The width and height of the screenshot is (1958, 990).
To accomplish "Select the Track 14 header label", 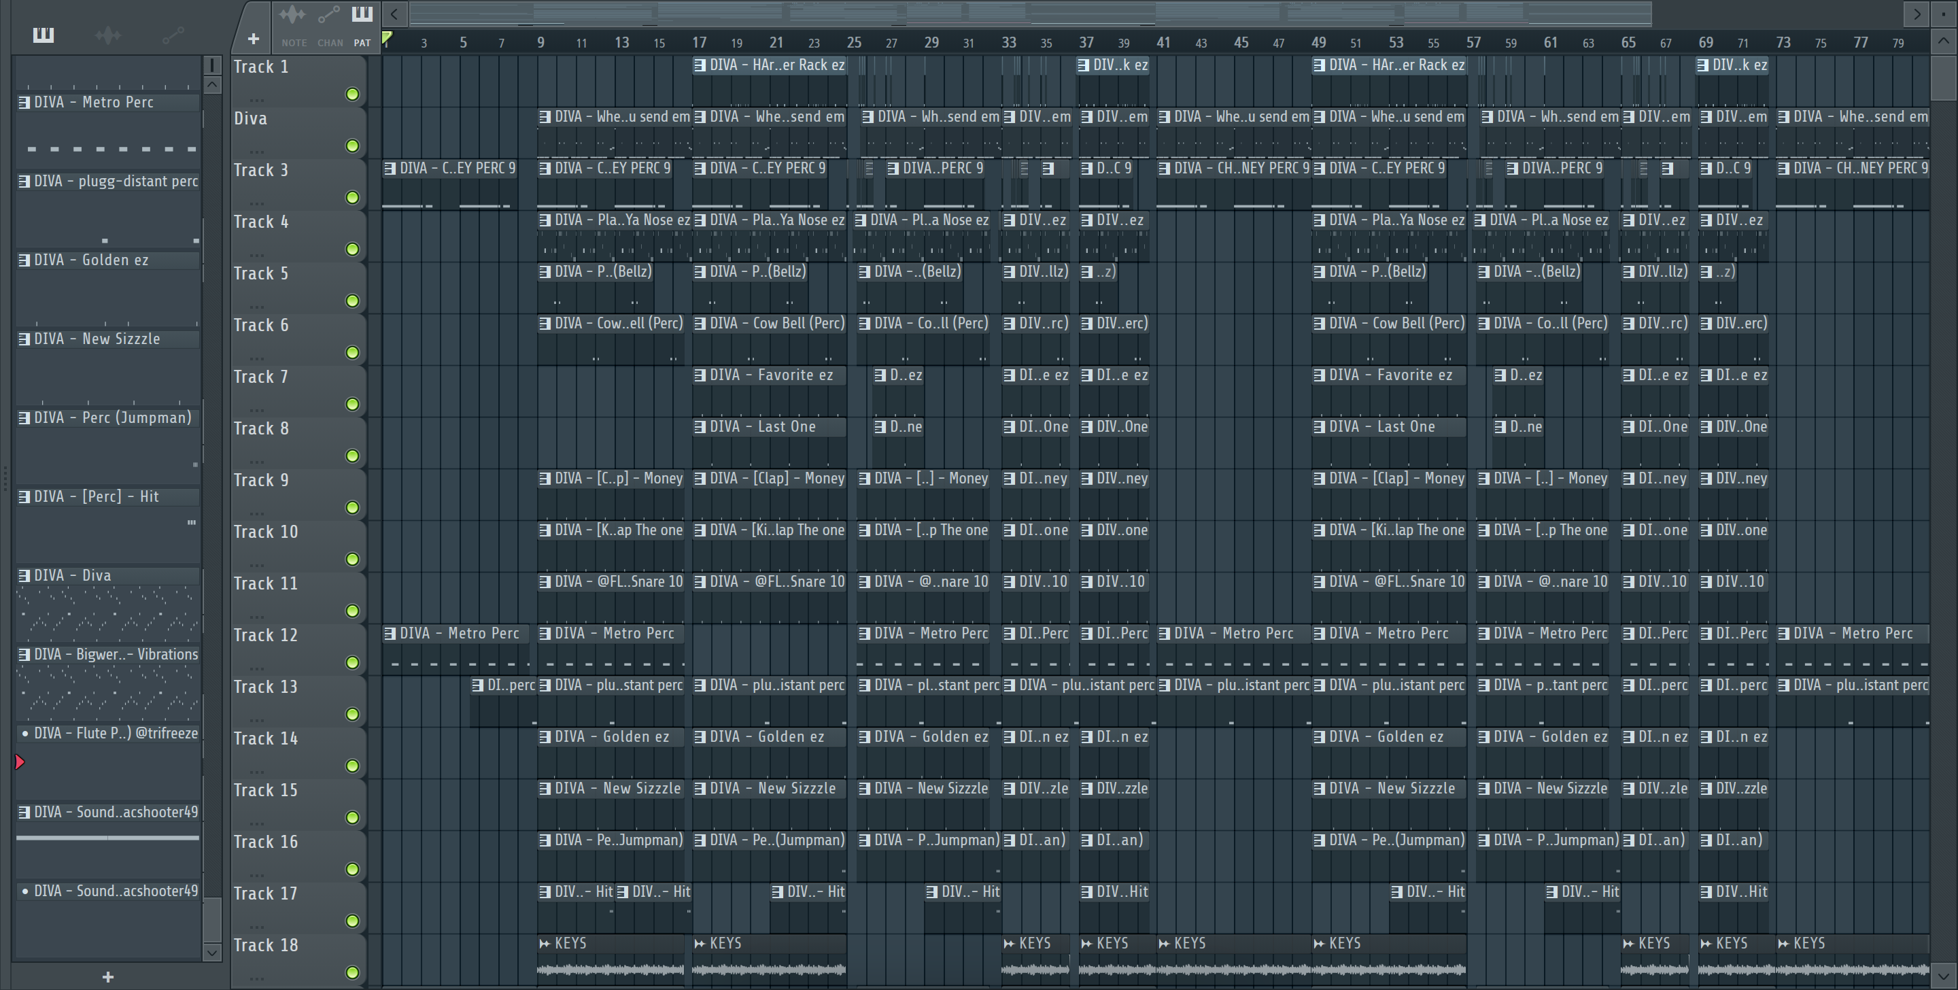I will click(x=265, y=739).
